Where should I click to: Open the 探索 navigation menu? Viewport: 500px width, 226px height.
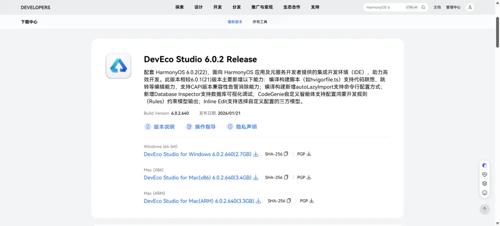pyautogui.click(x=180, y=7)
